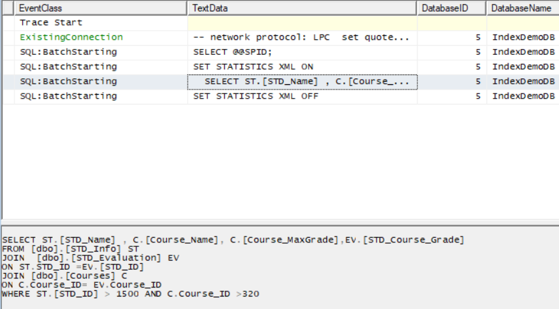Click the DatabaseName column header

point(521,8)
